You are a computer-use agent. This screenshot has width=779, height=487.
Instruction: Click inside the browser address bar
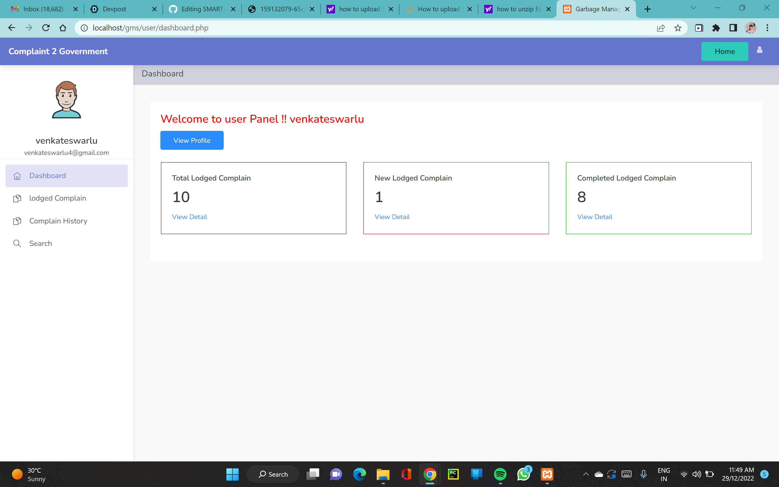click(225, 28)
